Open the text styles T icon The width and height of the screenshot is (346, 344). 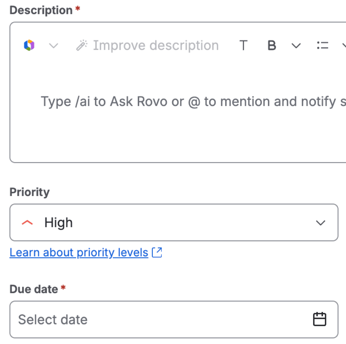(243, 45)
